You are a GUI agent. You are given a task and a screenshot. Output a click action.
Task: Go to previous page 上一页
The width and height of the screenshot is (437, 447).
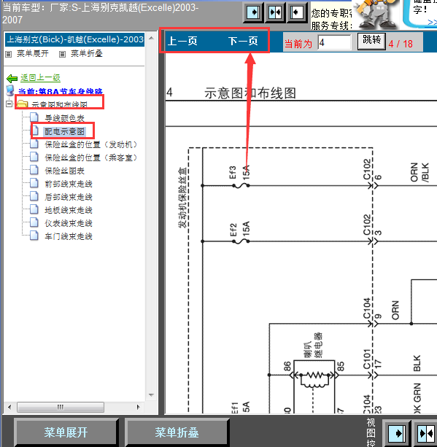pyautogui.click(x=182, y=41)
